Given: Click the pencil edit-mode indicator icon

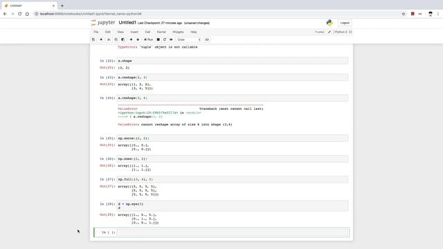Looking at the screenshot, I should [329, 32].
